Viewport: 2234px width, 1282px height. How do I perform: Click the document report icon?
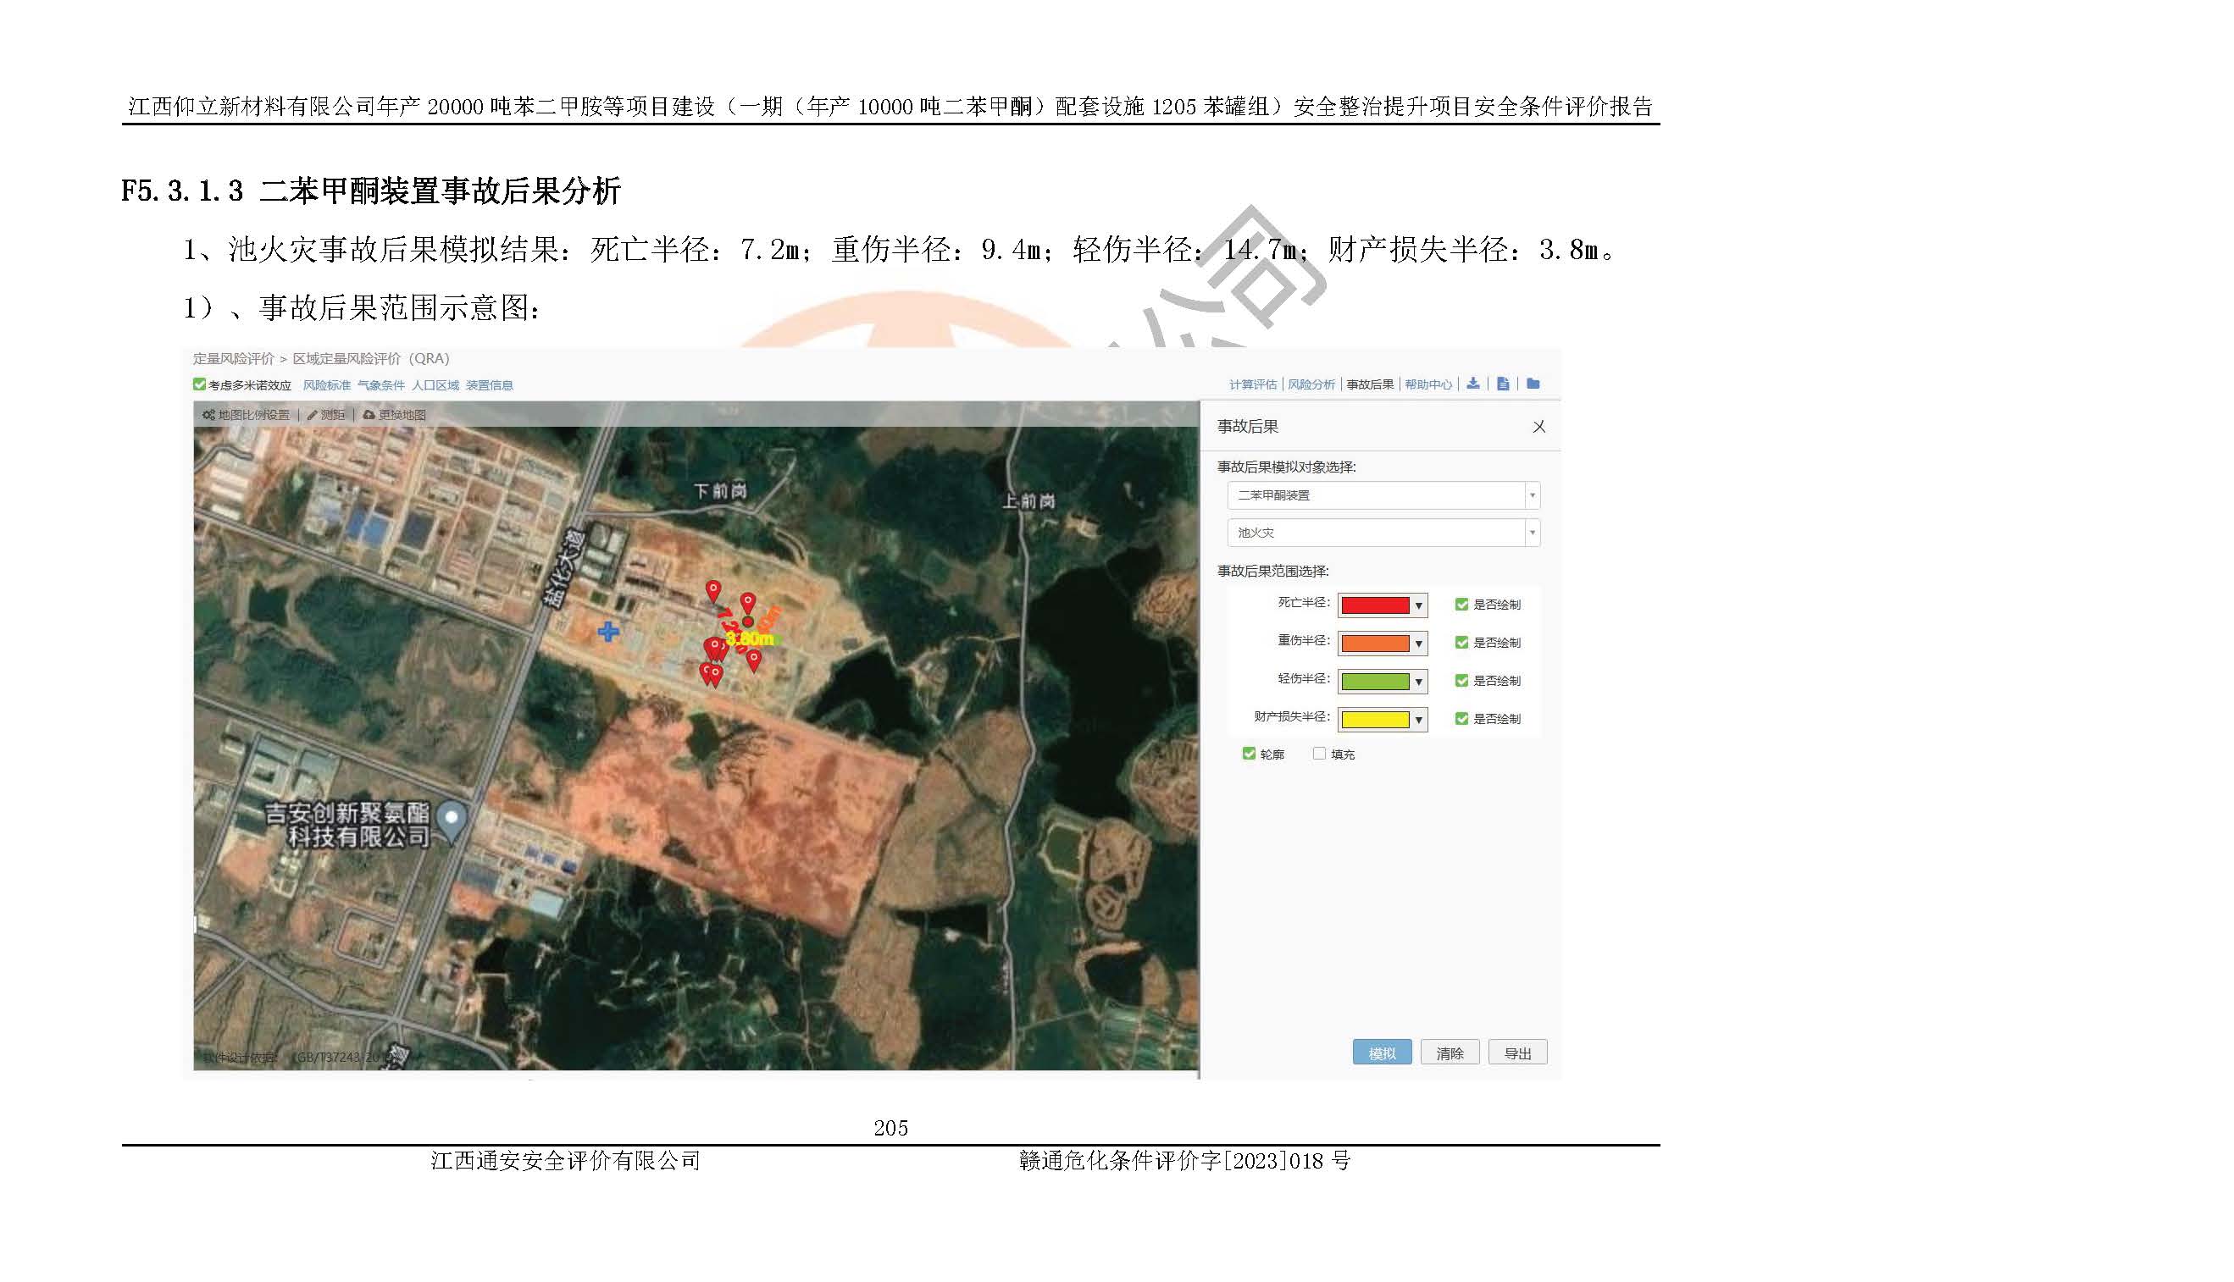click(x=1503, y=384)
